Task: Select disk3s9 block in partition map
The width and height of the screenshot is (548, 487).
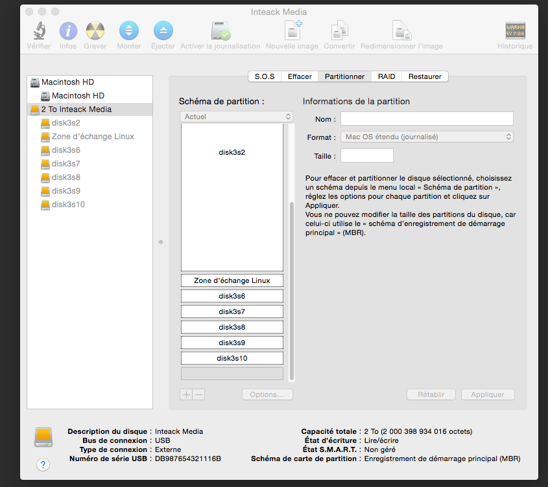Action: click(232, 343)
